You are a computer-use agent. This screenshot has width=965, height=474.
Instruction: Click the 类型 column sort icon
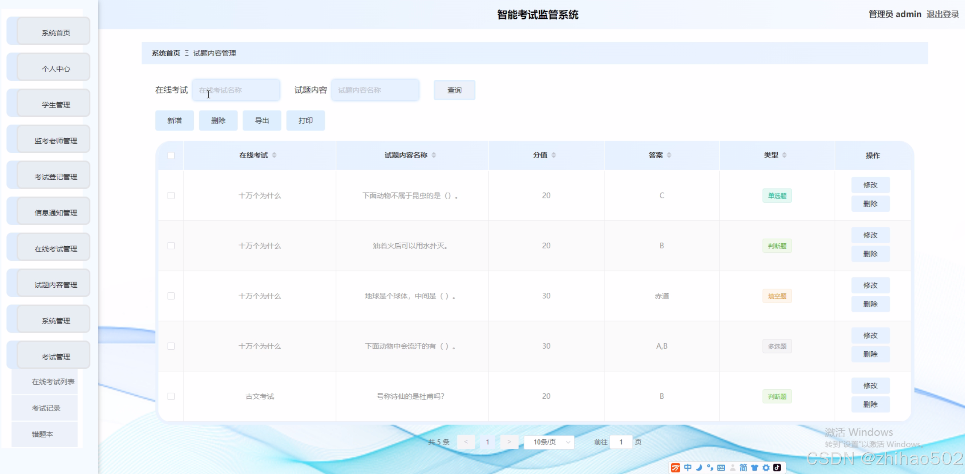click(784, 155)
